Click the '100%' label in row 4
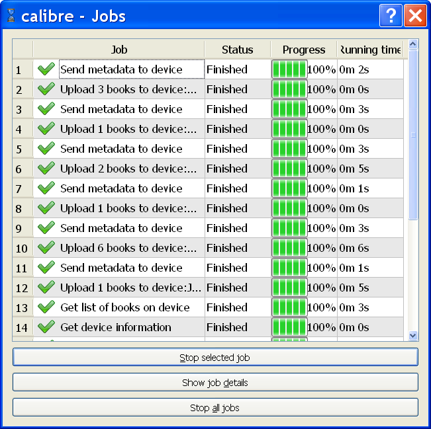431x429 pixels. [321, 129]
